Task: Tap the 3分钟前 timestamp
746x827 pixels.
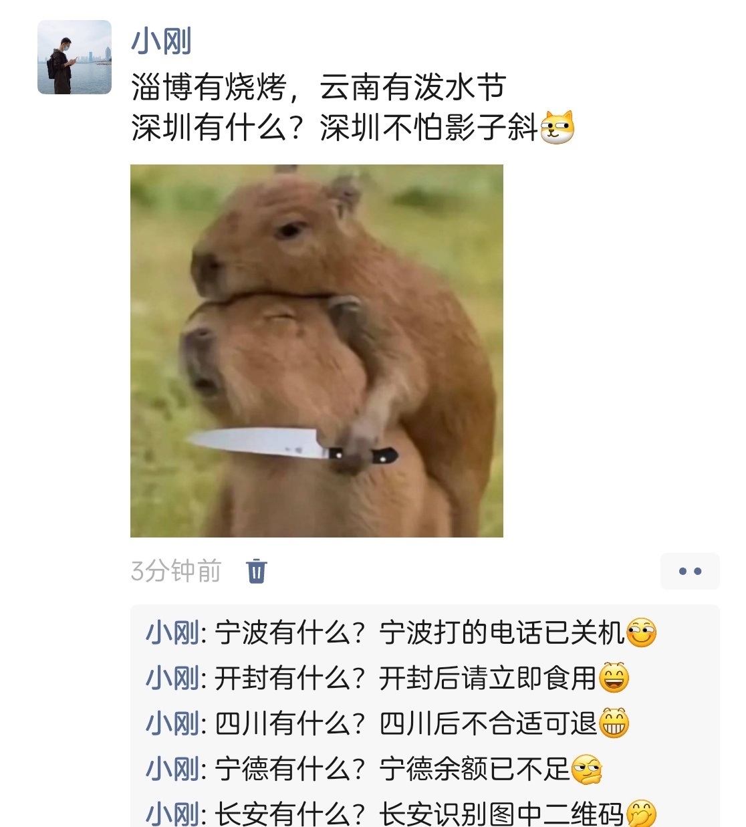Action: [176, 572]
